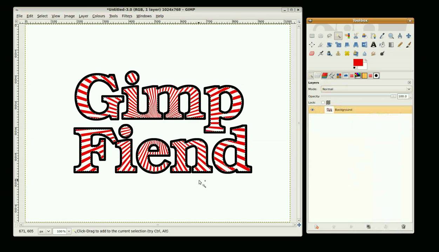
Task: Select the Ink tool
Action: point(329,53)
